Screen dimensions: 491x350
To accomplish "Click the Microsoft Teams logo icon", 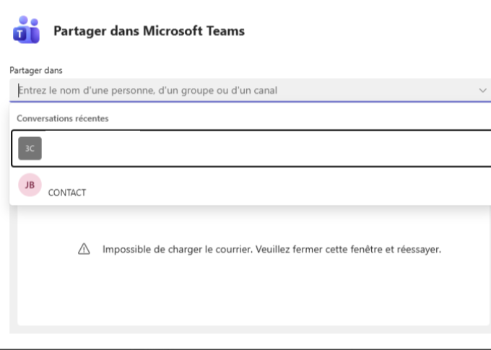I will [x=26, y=30].
